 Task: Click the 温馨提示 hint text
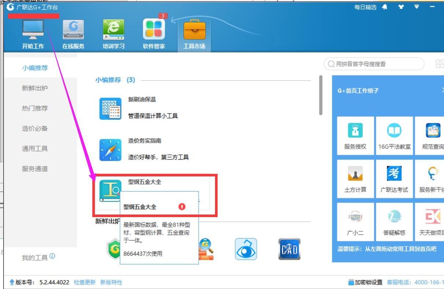[x=387, y=249]
